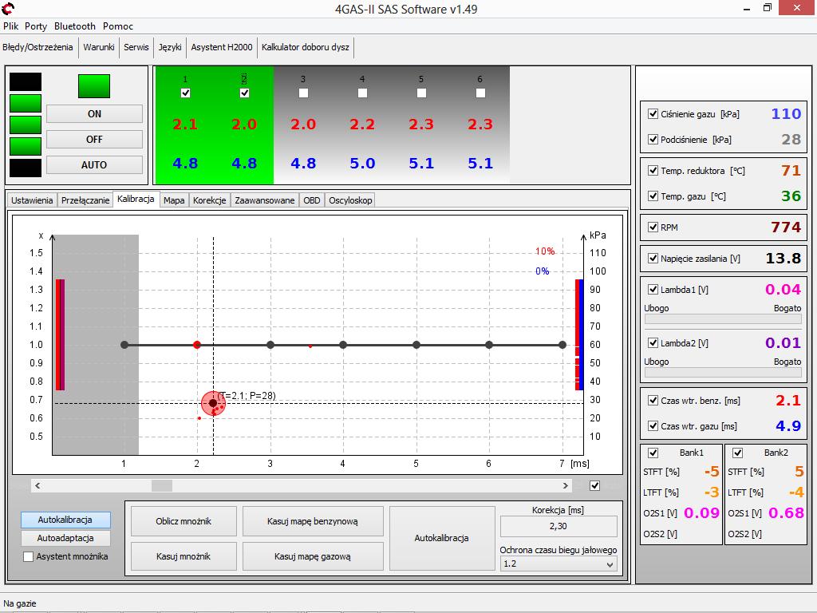The width and height of the screenshot is (817, 613).
Task: Click Kasuj mapę gazową button
Action: [x=313, y=556]
